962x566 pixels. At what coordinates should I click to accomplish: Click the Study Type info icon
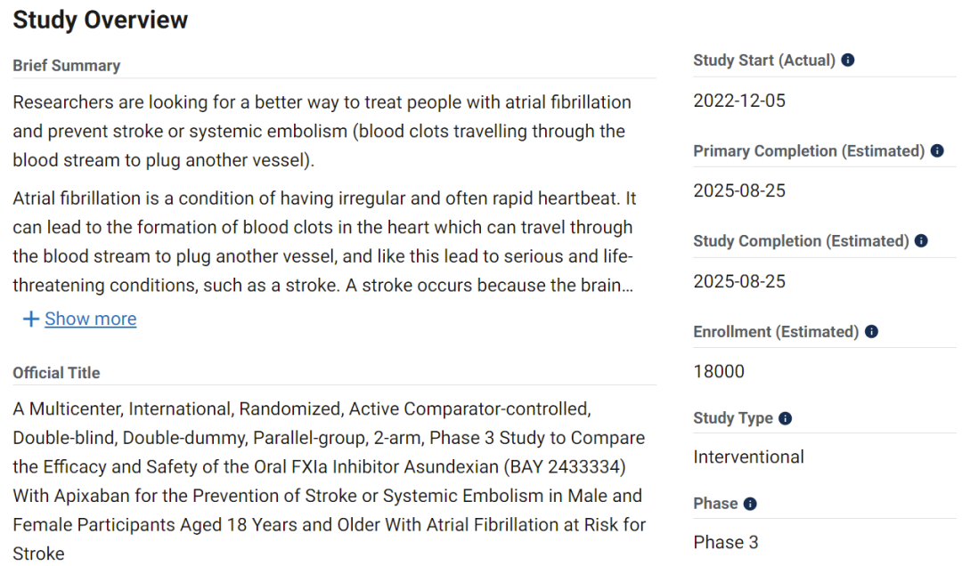[785, 418]
